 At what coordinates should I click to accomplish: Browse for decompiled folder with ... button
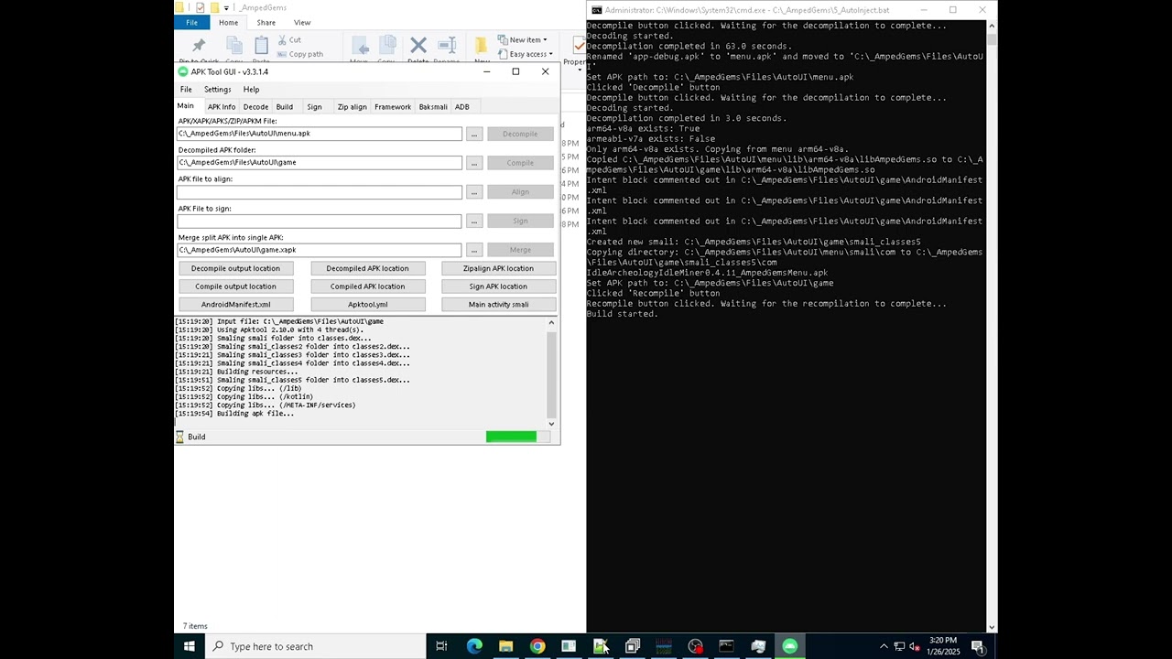click(474, 163)
